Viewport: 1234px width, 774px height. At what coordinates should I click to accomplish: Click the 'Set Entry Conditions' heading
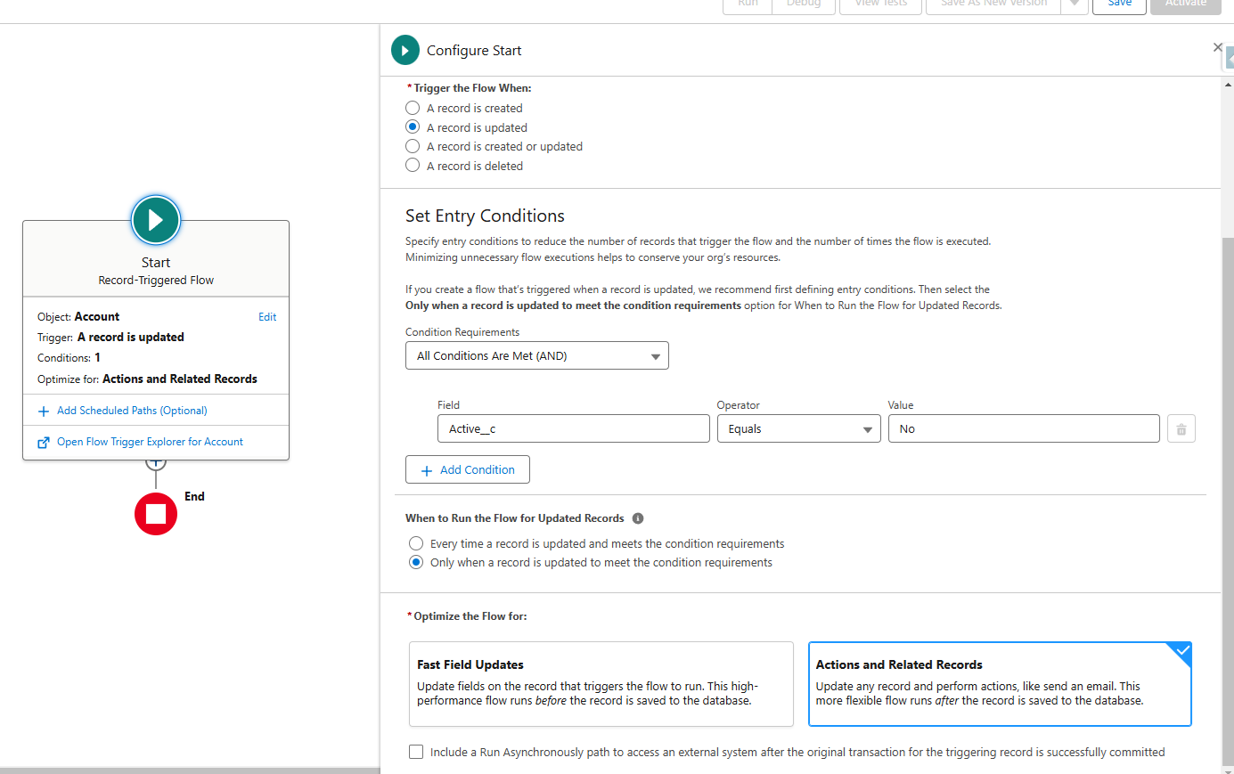(485, 216)
